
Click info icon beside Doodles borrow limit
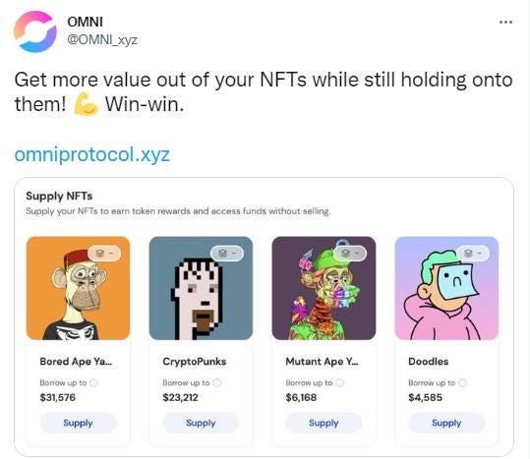click(x=463, y=382)
